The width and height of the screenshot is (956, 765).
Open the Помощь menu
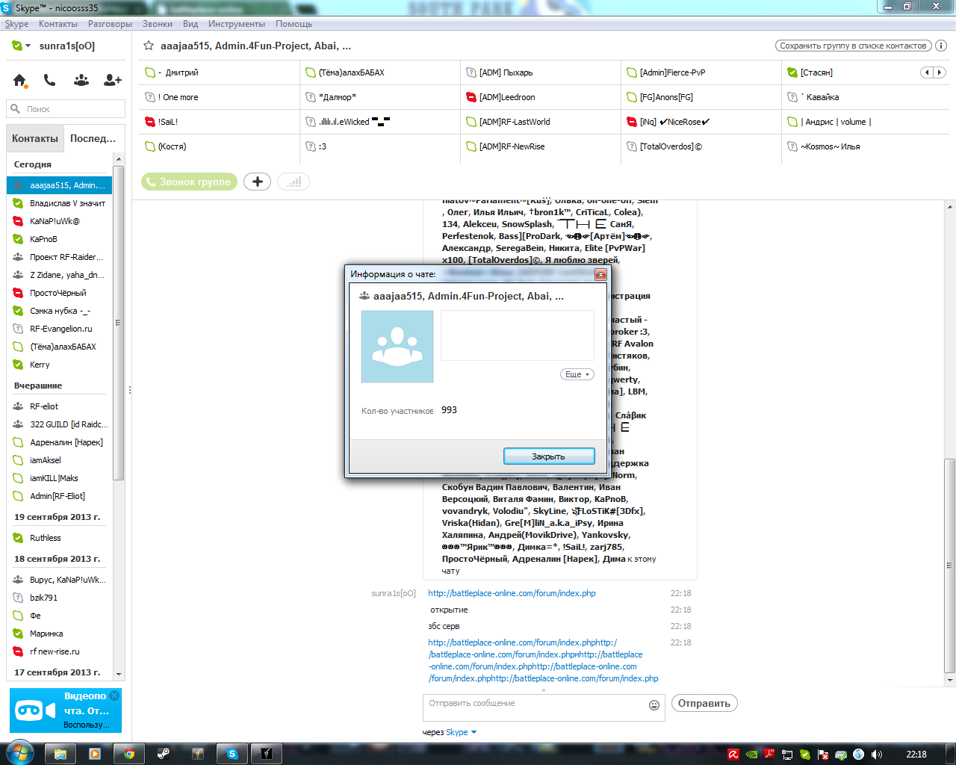point(294,24)
